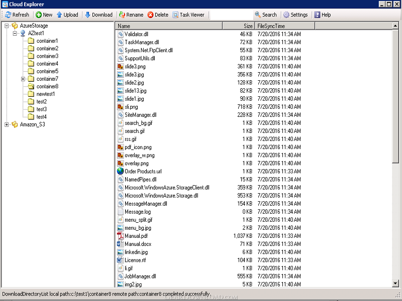Screen dimensions: 402x301
Task: Select the linkedin.jpg file name
Action: [x=136, y=252]
